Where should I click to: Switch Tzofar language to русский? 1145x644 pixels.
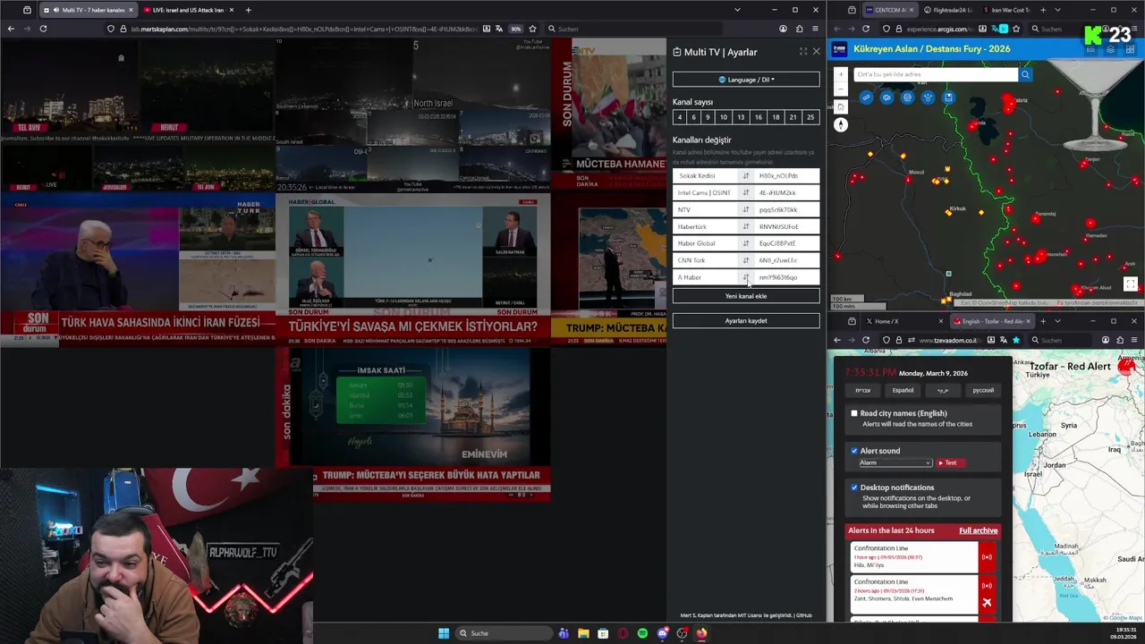[983, 390]
